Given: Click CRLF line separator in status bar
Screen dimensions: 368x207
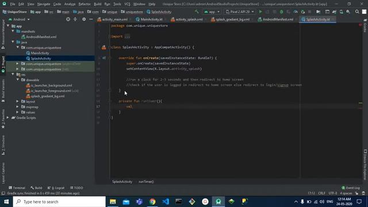Looking at the screenshot, I should (x=321, y=193).
